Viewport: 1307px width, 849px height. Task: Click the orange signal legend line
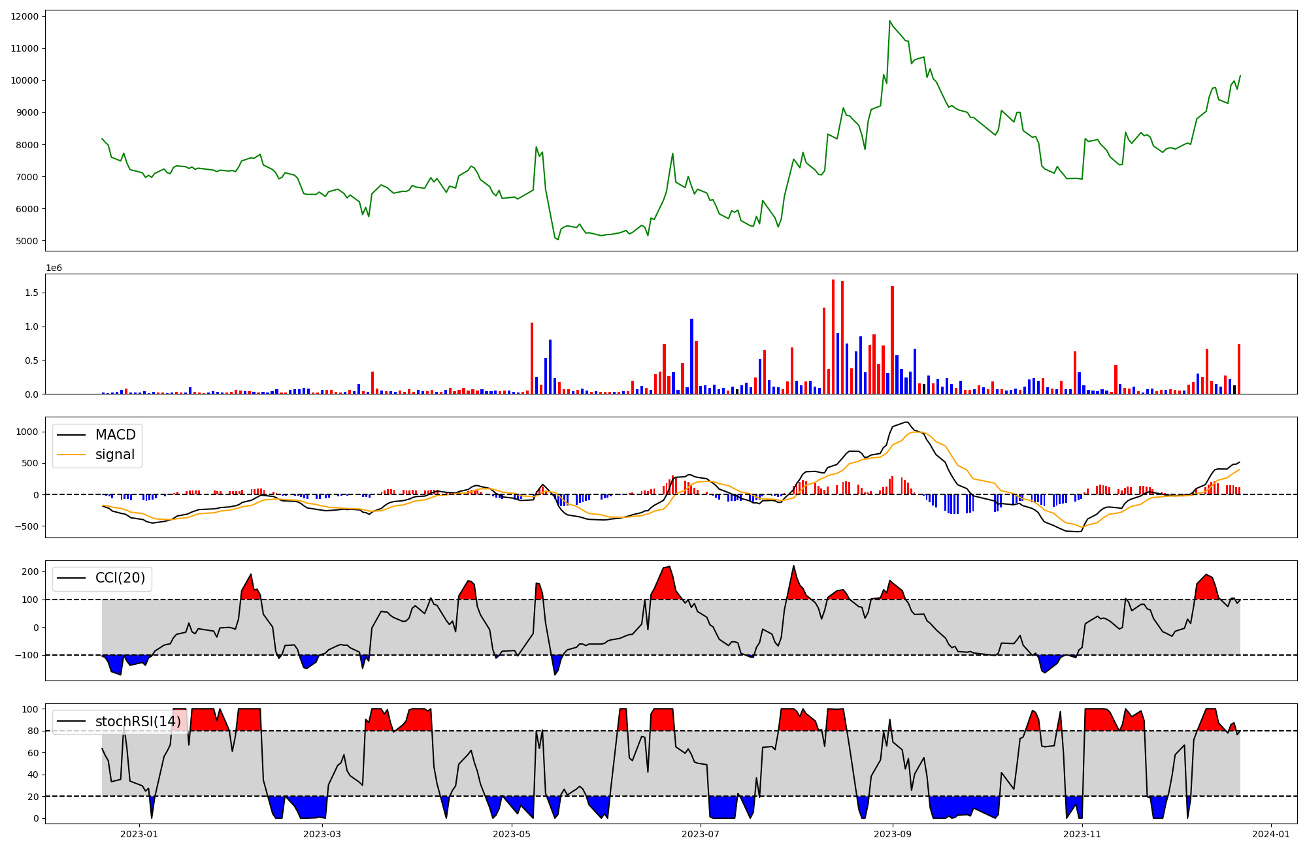pos(71,455)
